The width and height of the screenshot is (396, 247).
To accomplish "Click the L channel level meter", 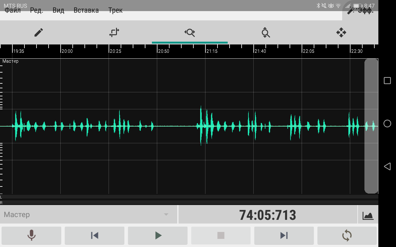I will (x=189, y=197).
